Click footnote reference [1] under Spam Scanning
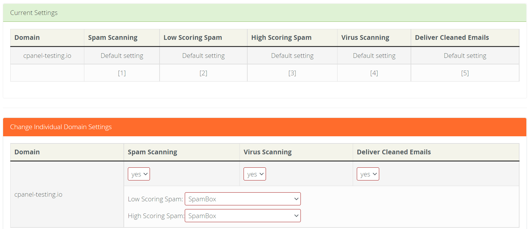 [x=122, y=73]
